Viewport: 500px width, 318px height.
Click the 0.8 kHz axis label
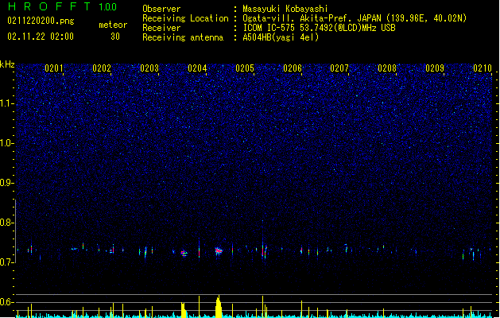pos(6,223)
